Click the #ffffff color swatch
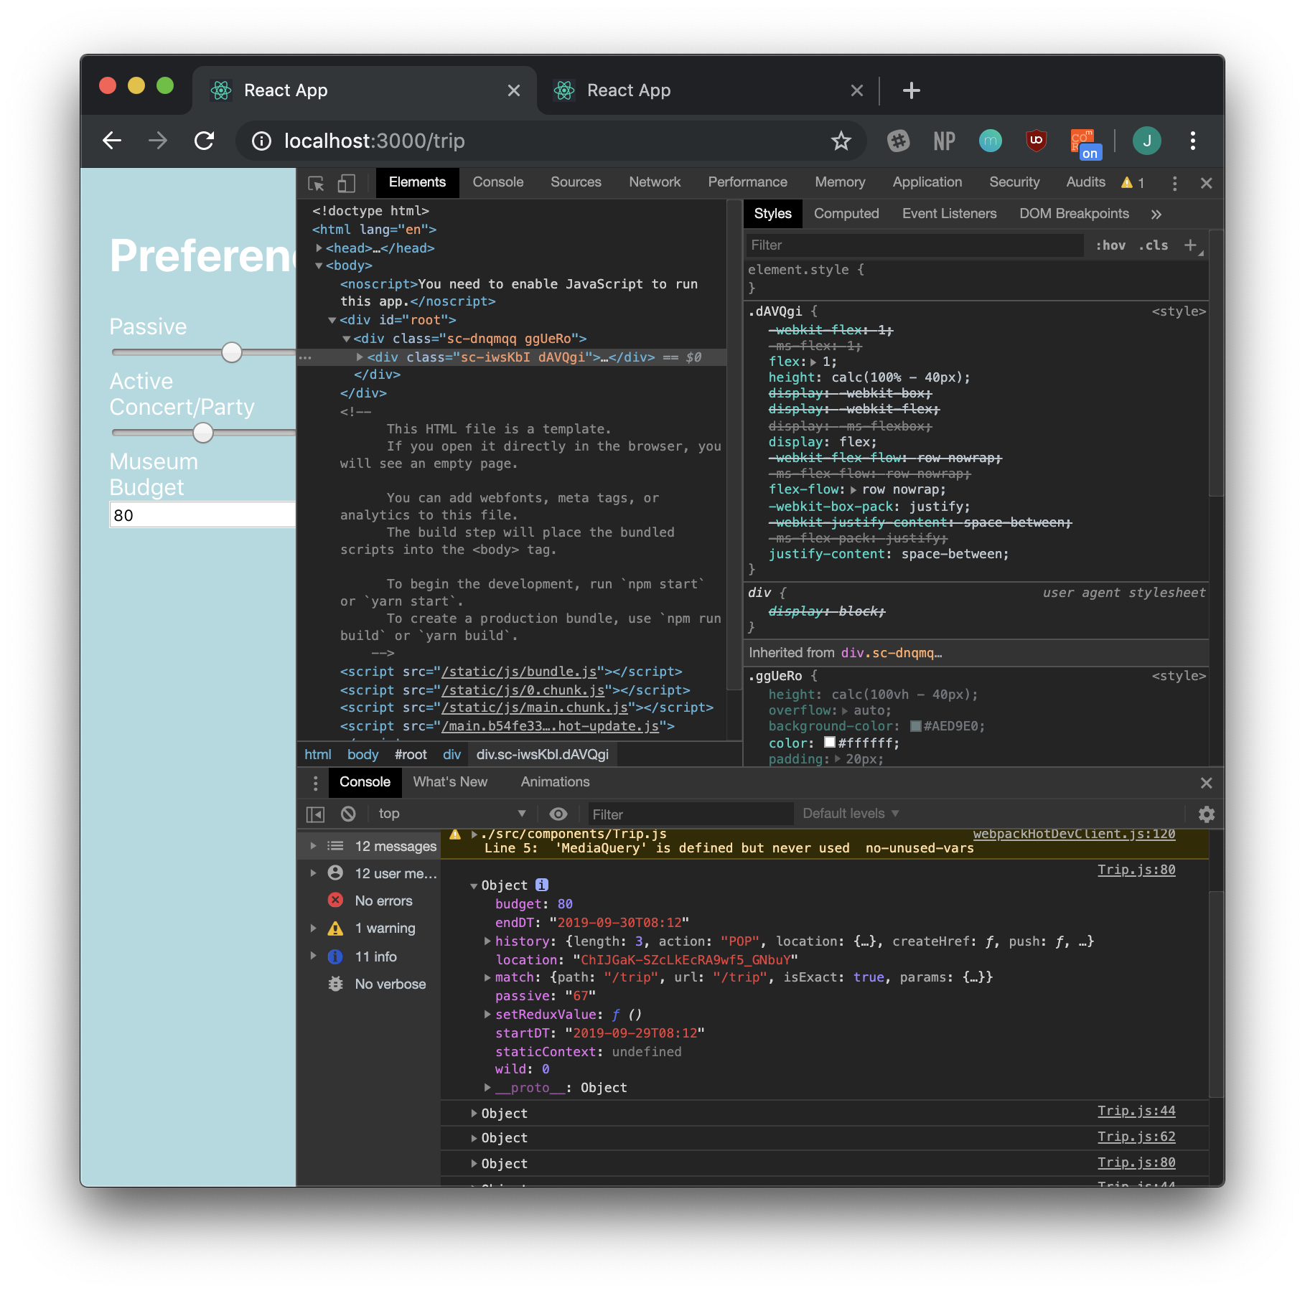Viewport: 1305px width, 1293px height. click(x=830, y=743)
